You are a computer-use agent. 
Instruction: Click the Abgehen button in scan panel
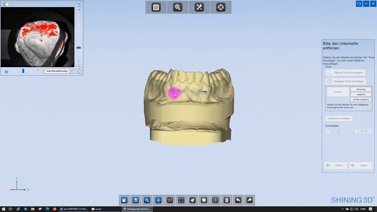(361, 94)
